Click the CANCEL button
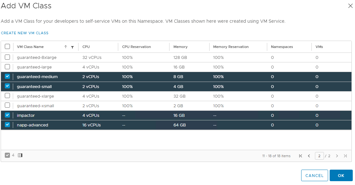The width and height of the screenshot is (355, 185). 315,175
